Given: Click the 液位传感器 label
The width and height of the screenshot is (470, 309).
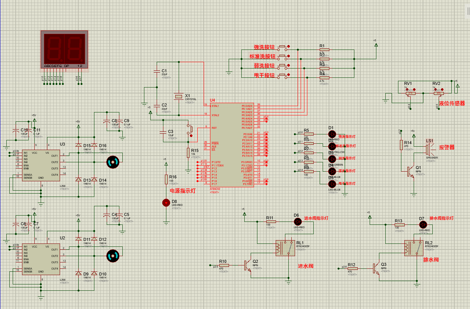Looking at the screenshot, I should [452, 103].
